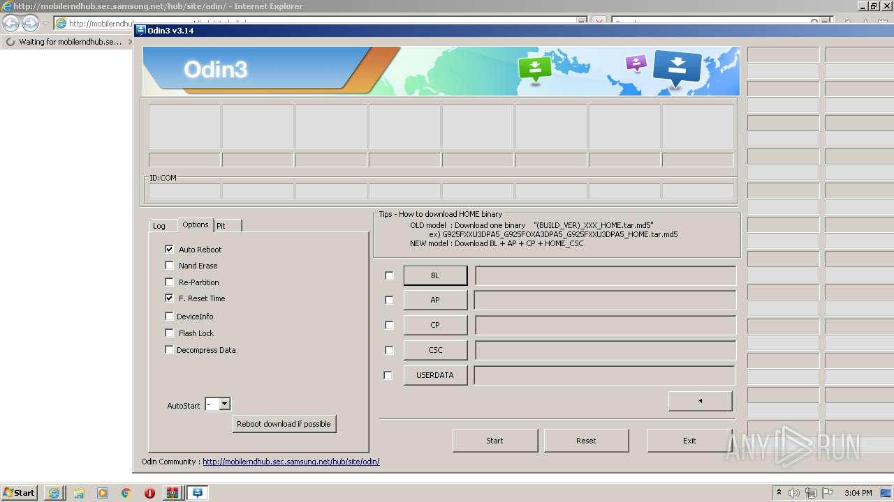Click the CP file button

435,325
